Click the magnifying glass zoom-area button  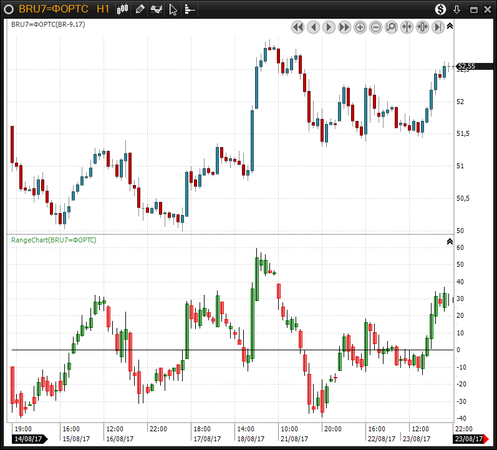click(x=391, y=27)
